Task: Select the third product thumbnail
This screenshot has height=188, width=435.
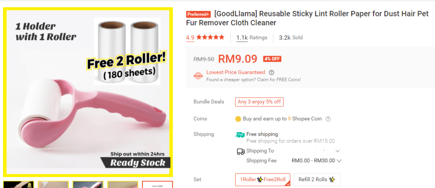Action: (x=88, y=185)
